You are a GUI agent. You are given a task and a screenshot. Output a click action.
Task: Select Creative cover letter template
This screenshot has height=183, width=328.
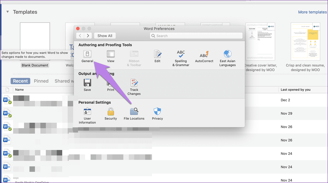click(x=260, y=47)
